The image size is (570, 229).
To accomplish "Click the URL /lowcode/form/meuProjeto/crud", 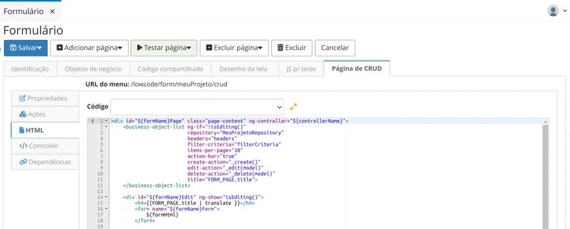I will (179, 84).
